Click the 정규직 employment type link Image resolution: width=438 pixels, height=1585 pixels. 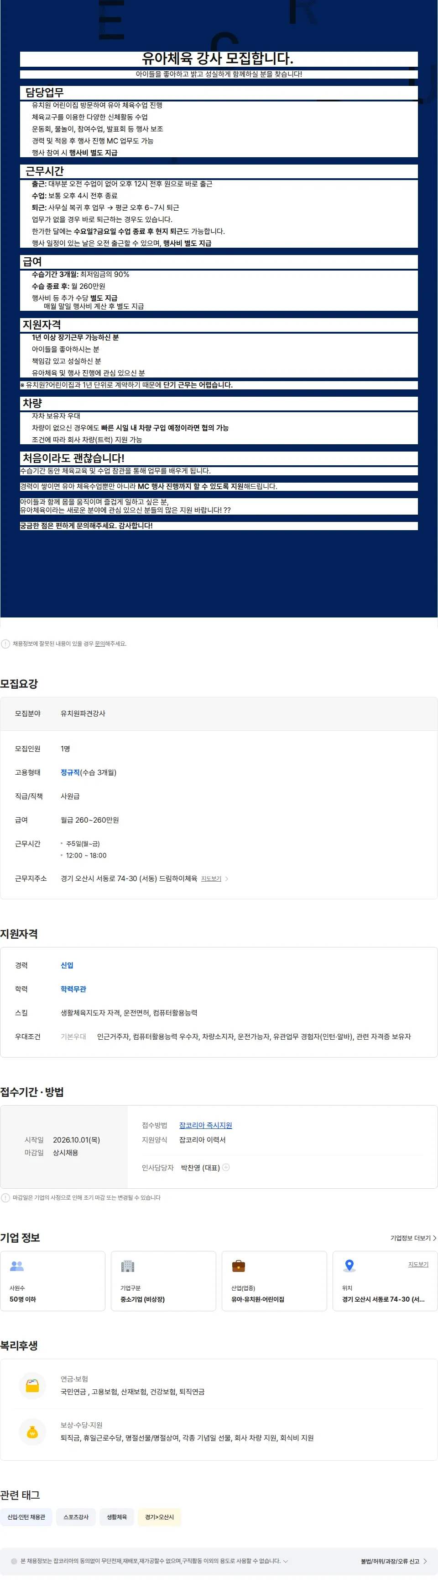click(70, 772)
